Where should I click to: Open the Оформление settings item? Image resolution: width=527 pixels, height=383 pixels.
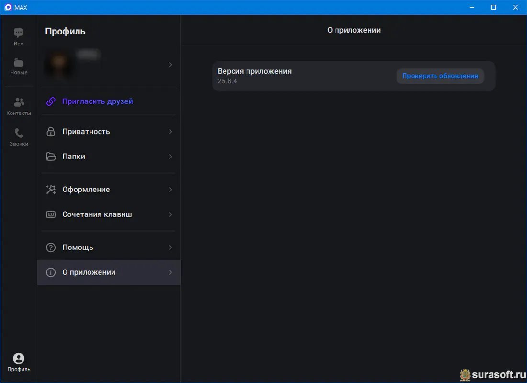[109, 189]
